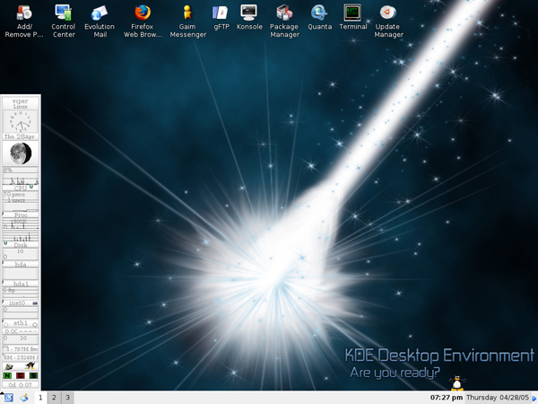Click the mail envelope icon in gkrellm
Viewport: 538px width, 404px height.
tap(9, 366)
